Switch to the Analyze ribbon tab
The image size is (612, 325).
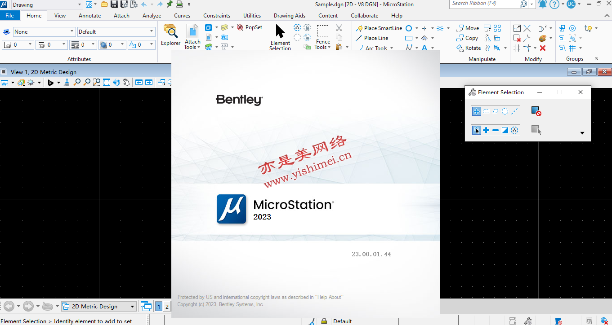[152, 15]
